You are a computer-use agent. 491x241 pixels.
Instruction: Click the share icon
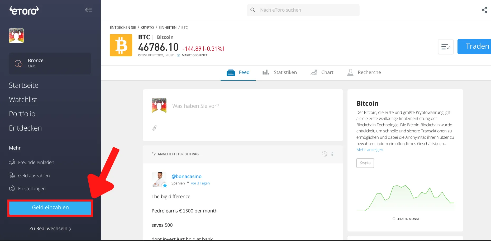point(484,10)
